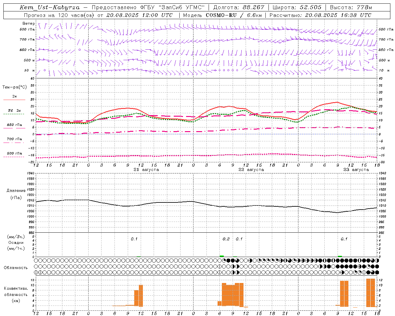The image size is (395, 316).
Task: Click the (мм/1ч.) precipitation unit label
Action: [16, 249]
